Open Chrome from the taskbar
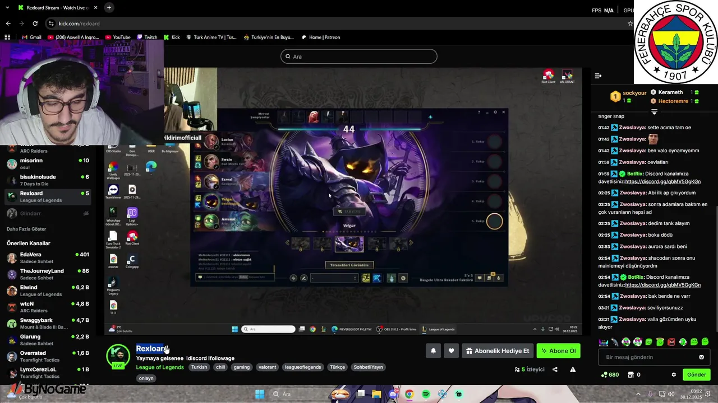This screenshot has height=403, width=718. pos(409,394)
